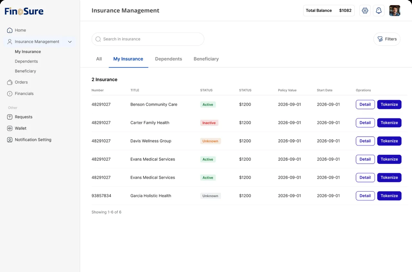Open the user profile avatar

click(395, 11)
